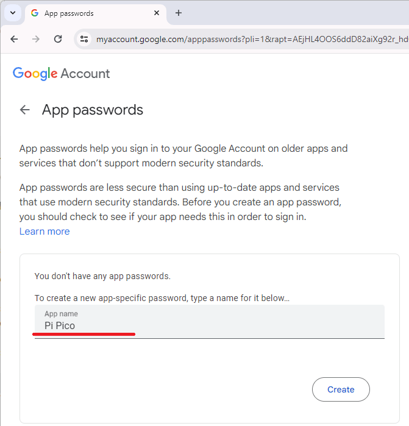Click the App passwords page heading
Screen dimensions: 409x426
click(93, 110)
